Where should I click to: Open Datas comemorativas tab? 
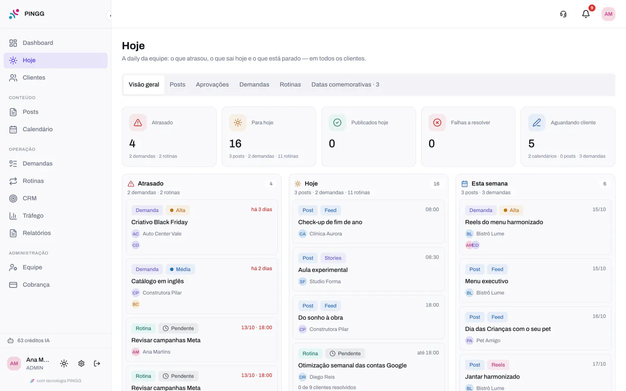[x=345, y=85]
